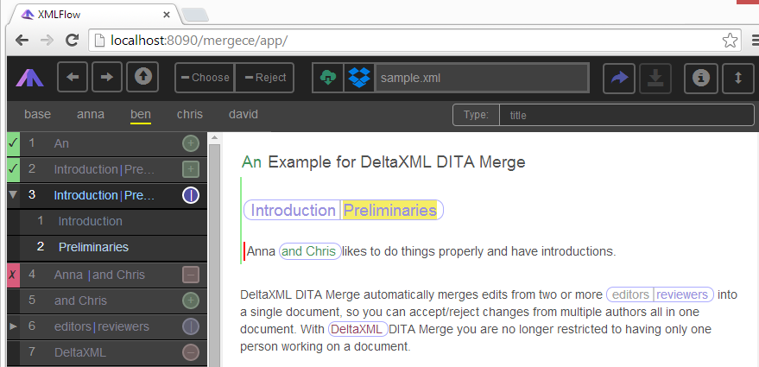Image resolution: width=759 pixels, height=367 pixels.
Task: Click highlighted 'Preliminaries' in document heading
Action: 389,210
